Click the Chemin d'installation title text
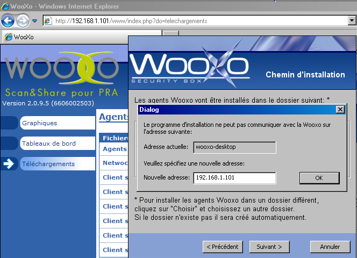 coord(305,75)
